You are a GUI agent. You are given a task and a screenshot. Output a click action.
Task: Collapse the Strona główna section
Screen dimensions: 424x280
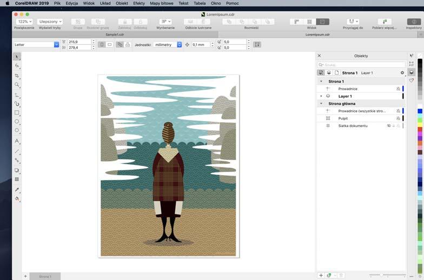click(321, 104)
